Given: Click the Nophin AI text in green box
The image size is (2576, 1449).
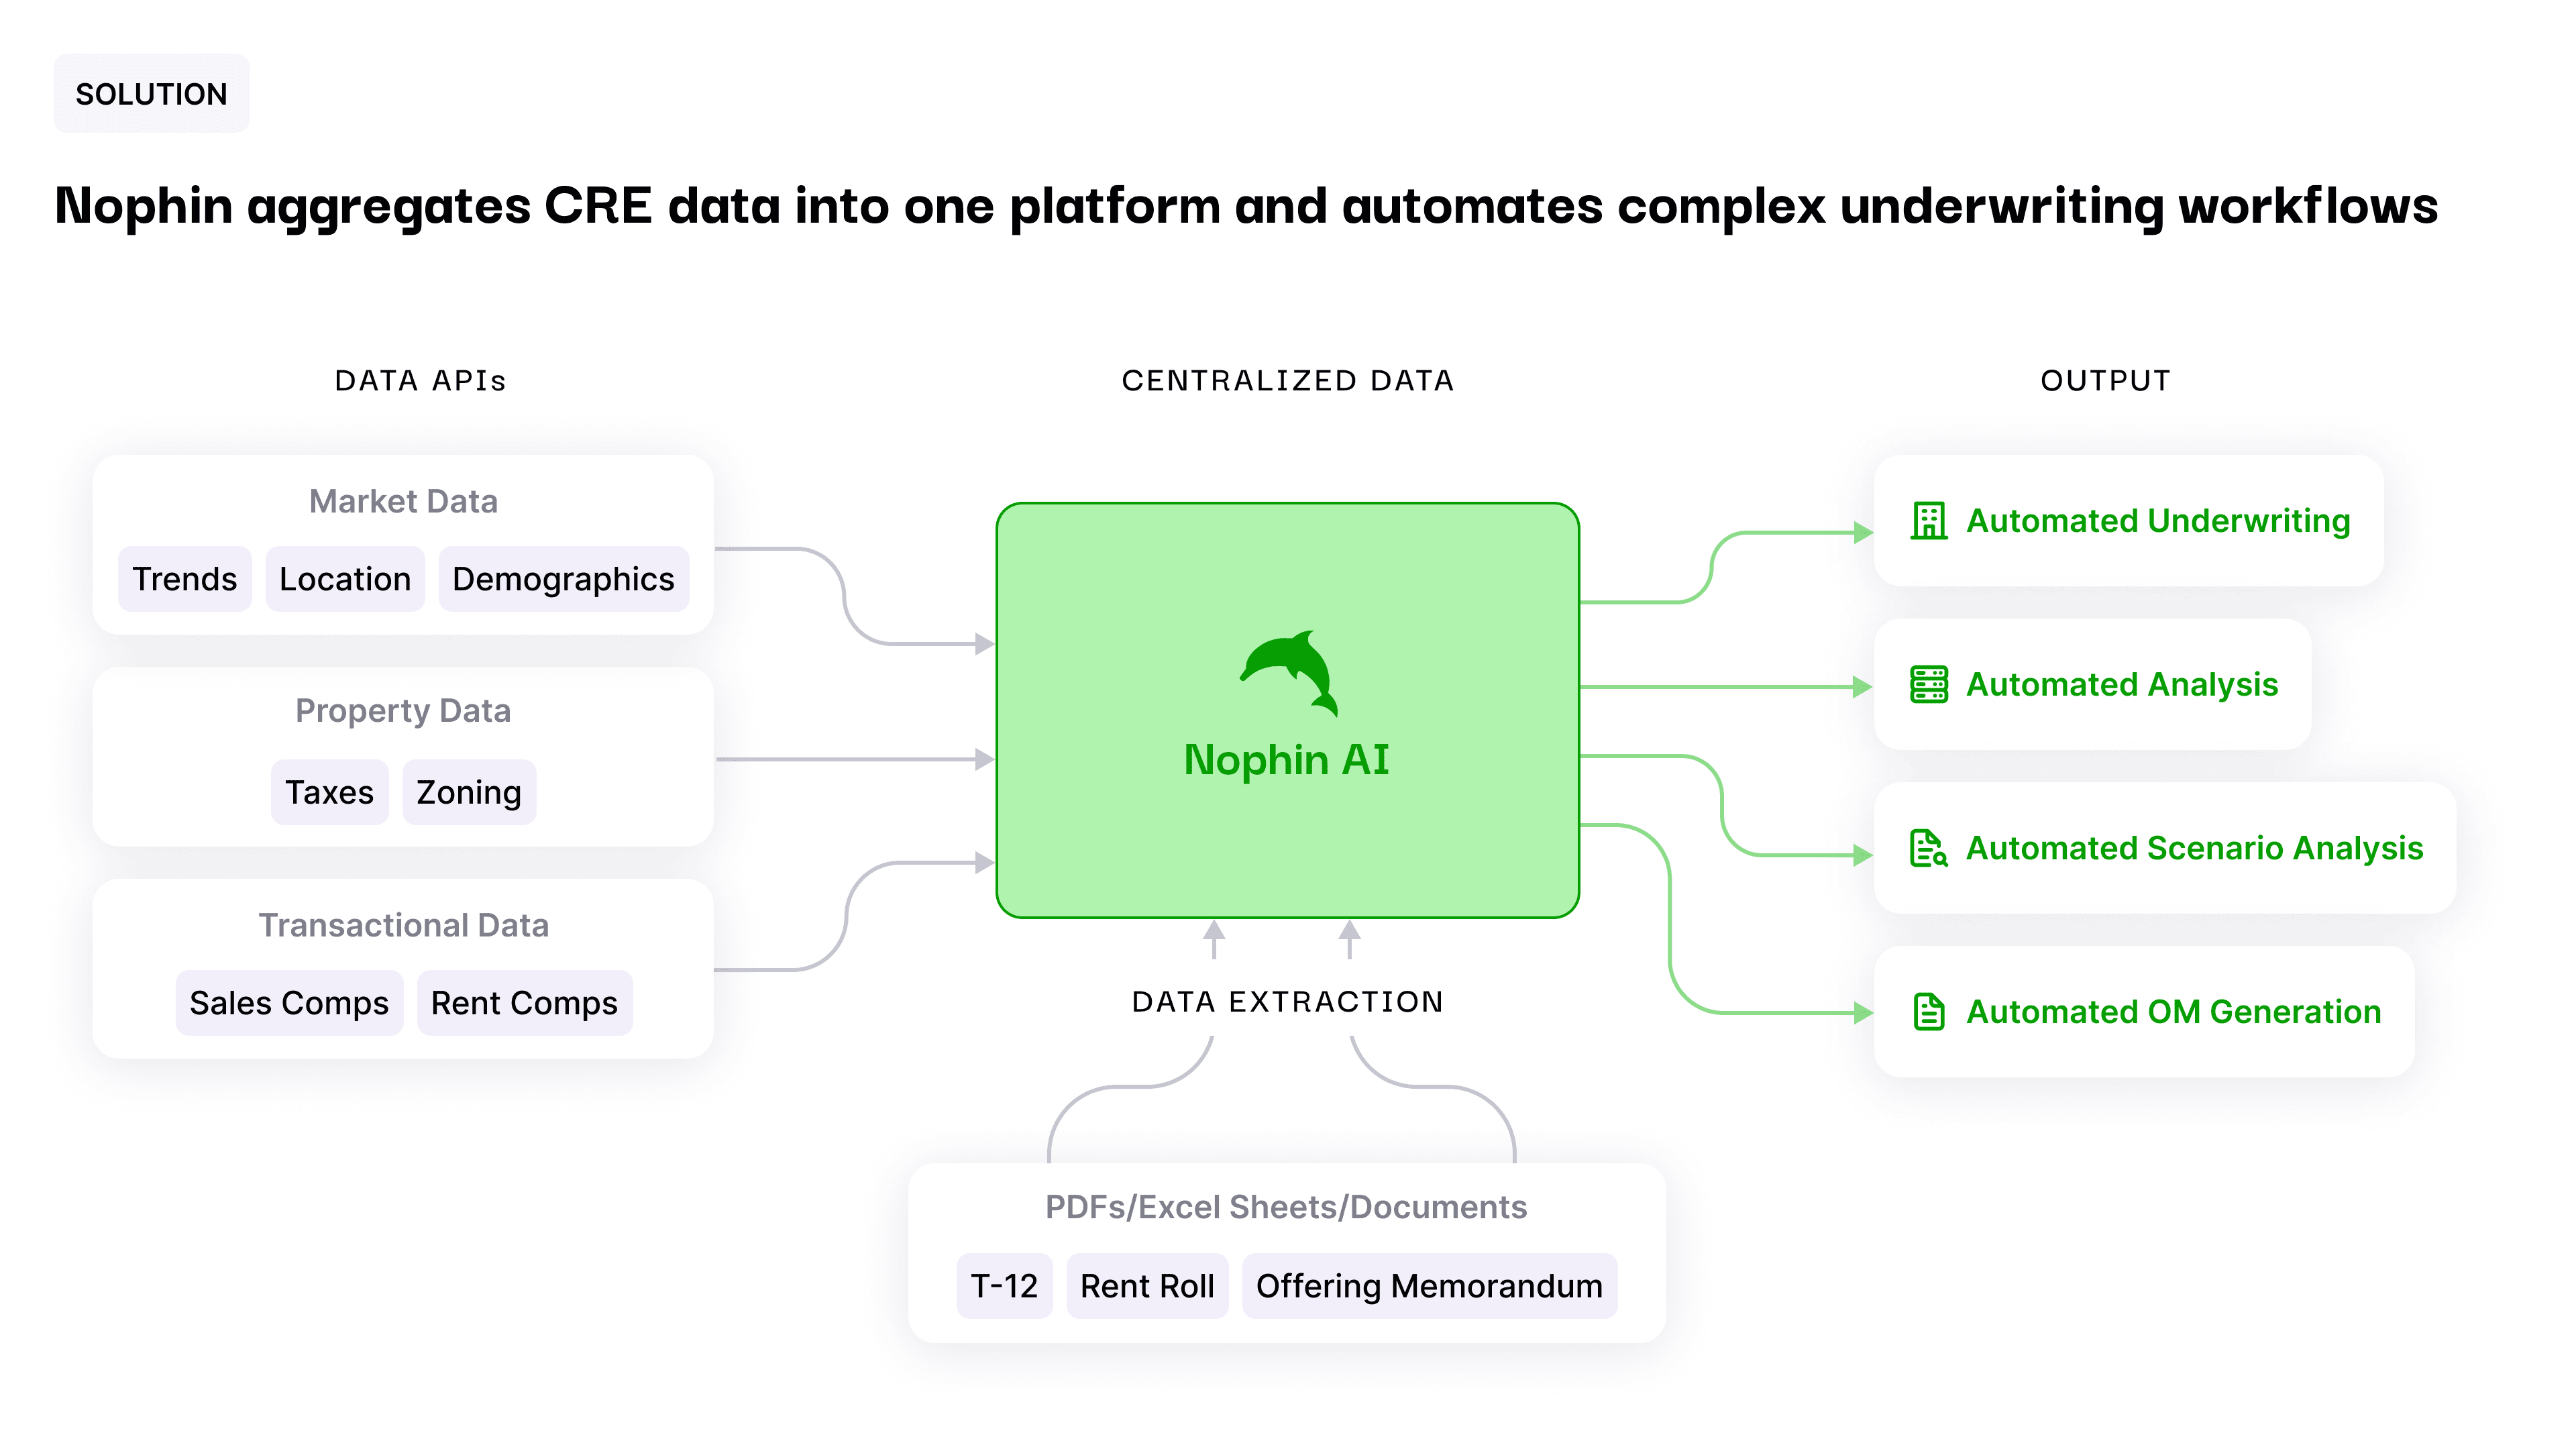Looking at the screenshot, I should click(x=1287, y=760).
